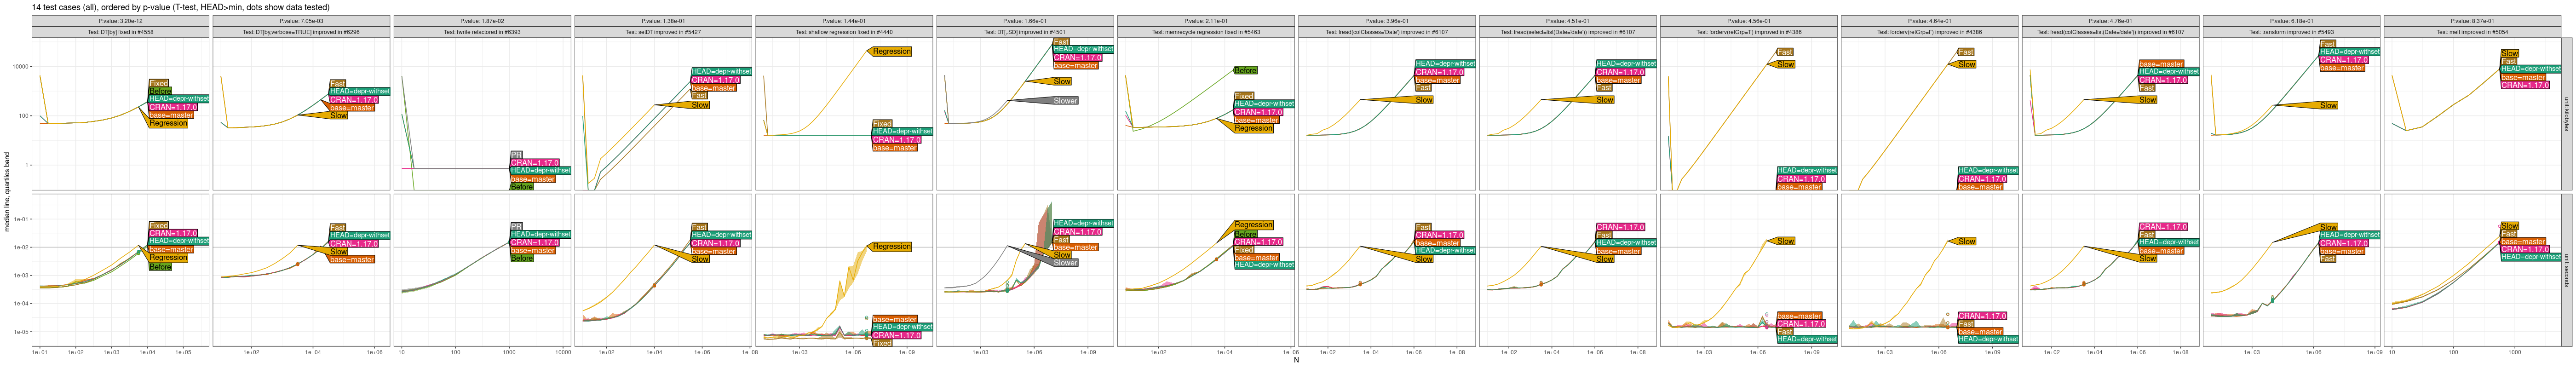The image size is (2576, 368).
Task: Click the 'Test: DT[by] fixed in #4558' header
Action: pos(120,32)
